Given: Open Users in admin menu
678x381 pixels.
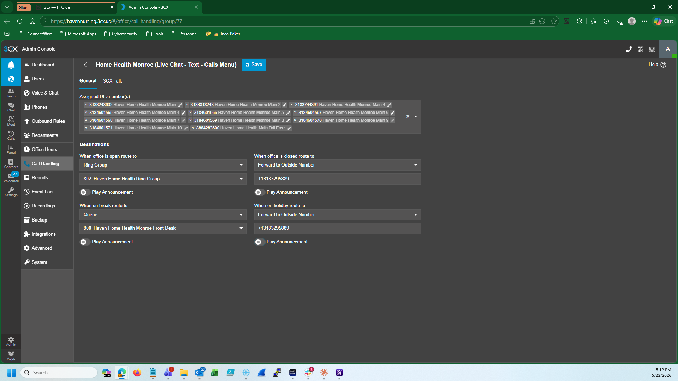Looking at the screenshot, I should coord(47,79).
